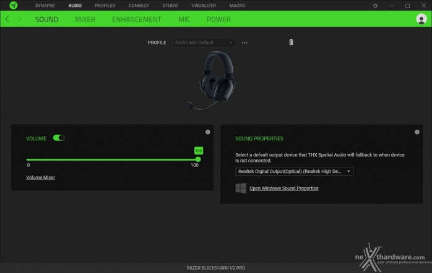Switch to the Synapse top tab

[45, 6]
